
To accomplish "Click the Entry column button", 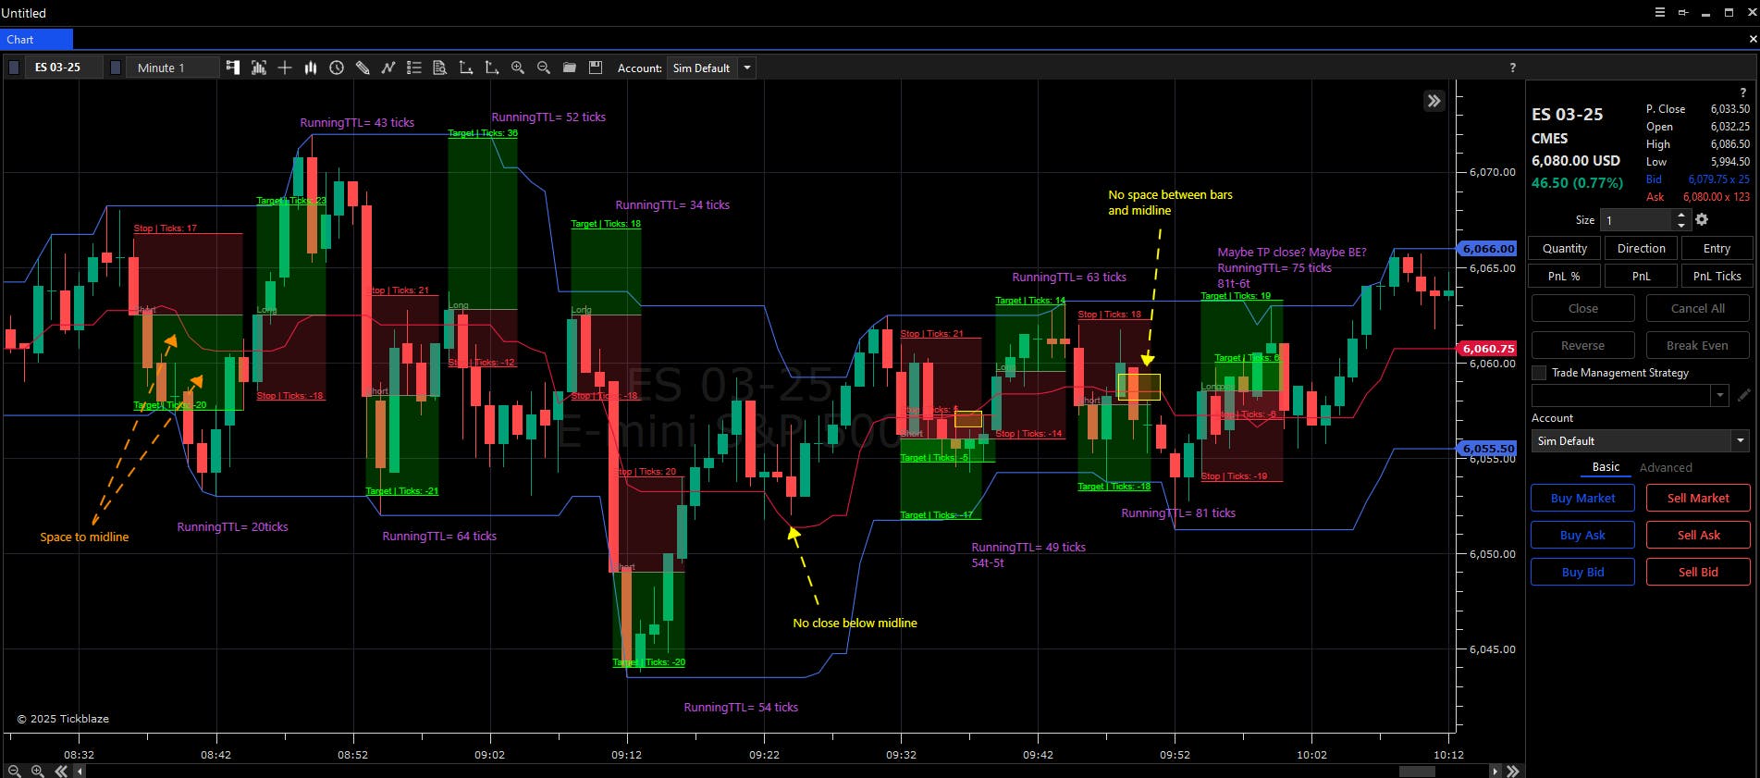I will point(1717,248).
